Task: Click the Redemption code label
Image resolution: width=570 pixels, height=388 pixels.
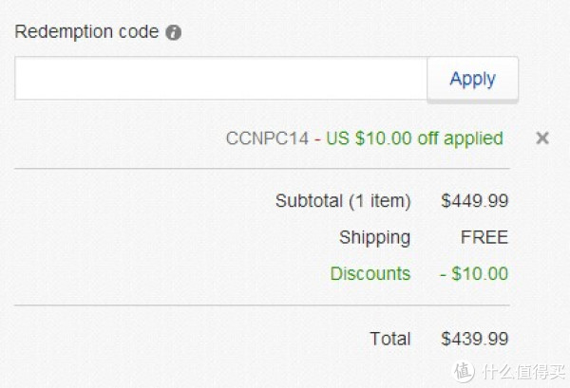Action: [86, 31]
